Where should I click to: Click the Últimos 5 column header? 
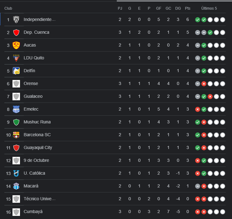pyautogui.click(x=209, y=8)
